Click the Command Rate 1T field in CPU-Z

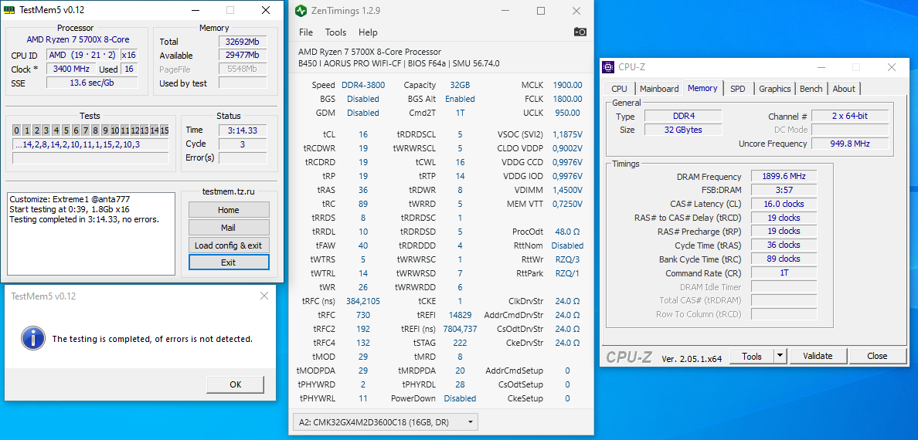coord(784,273)
